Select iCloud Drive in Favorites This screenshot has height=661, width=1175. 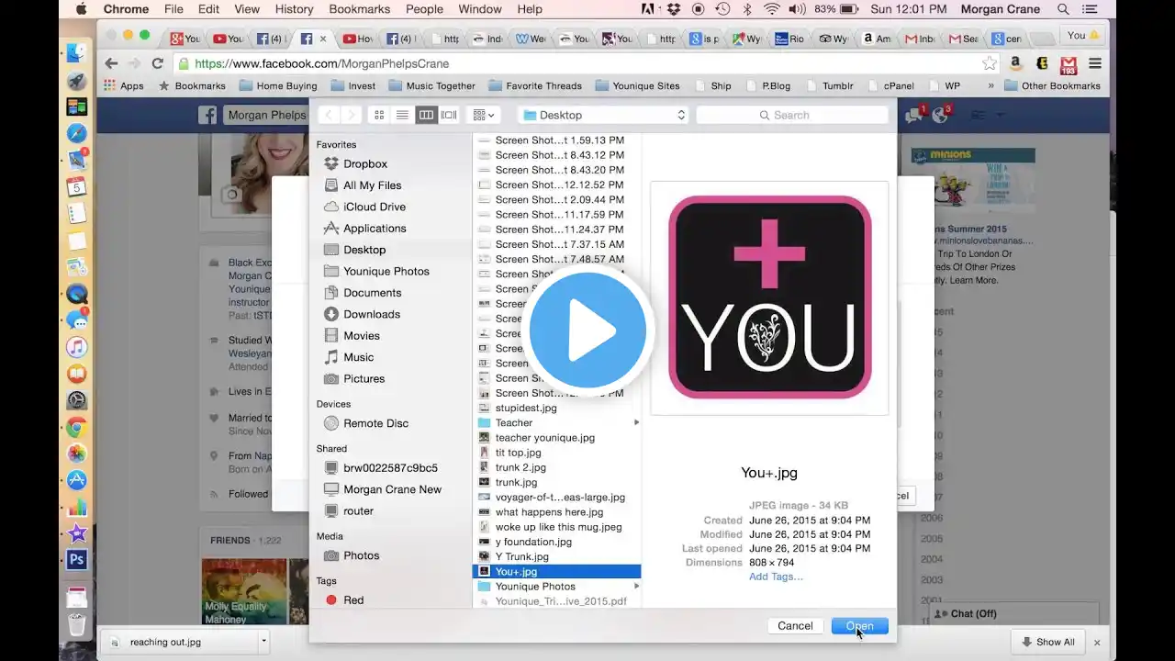[x=375, y=207]
